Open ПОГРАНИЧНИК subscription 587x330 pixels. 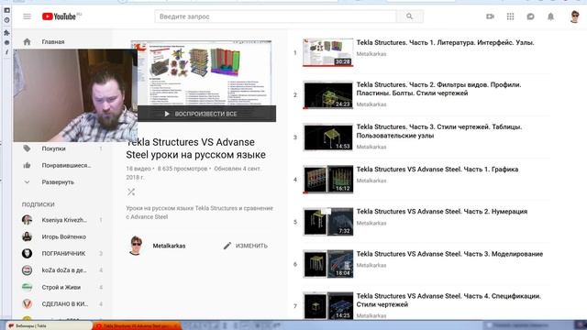(63, 254)
